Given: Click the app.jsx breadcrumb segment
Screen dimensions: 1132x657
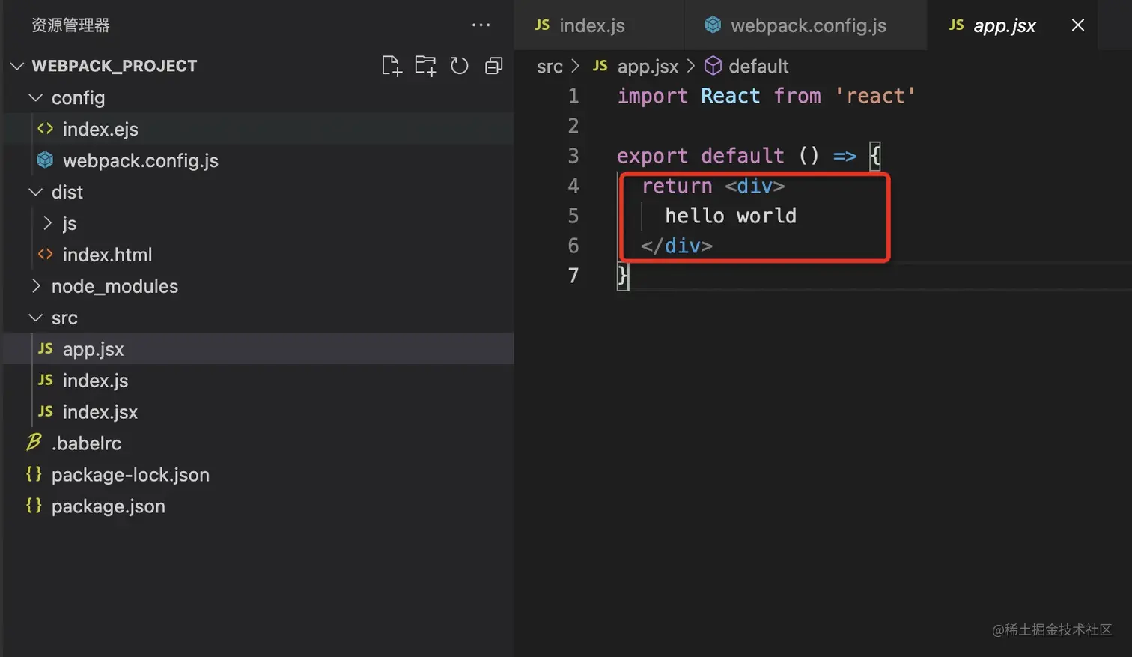Looking at the screenshot, I should (x=648, y=67).
